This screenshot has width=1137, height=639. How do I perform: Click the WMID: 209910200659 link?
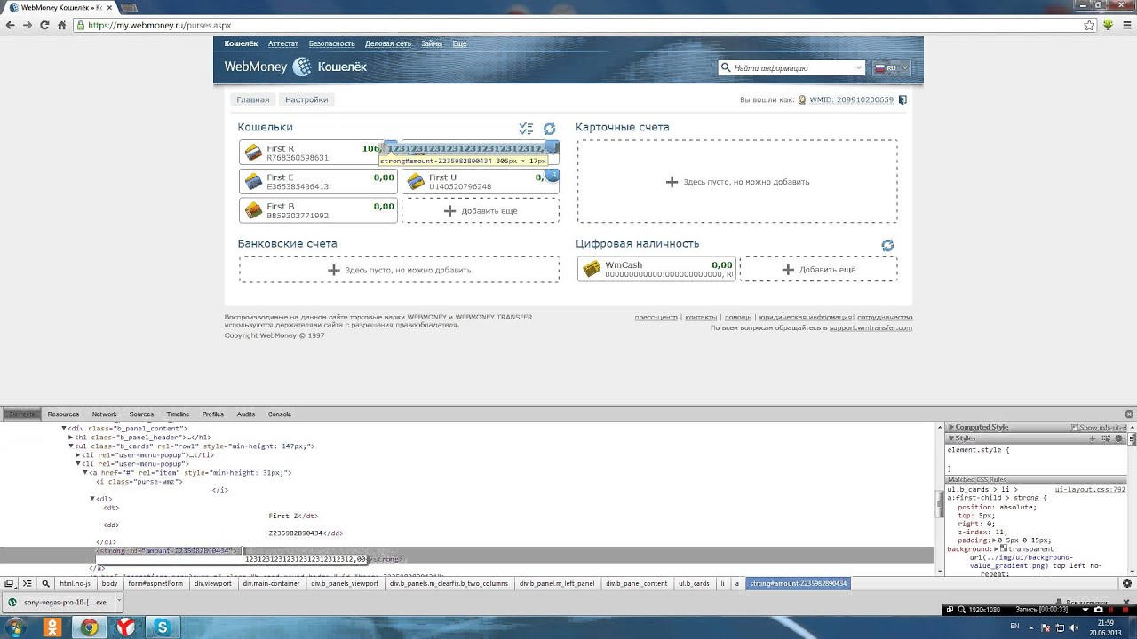coord(851,100)
